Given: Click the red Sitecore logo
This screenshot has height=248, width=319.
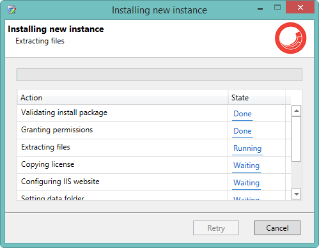Looking at the screenshot, I should [290, 38].
